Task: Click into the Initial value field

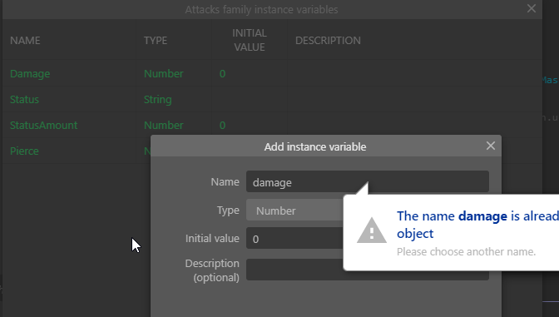Action: [295, 238]
